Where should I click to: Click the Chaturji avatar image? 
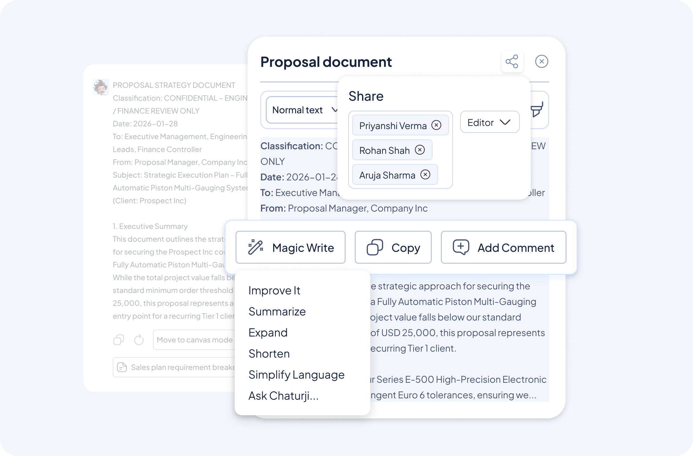(101, 87)
